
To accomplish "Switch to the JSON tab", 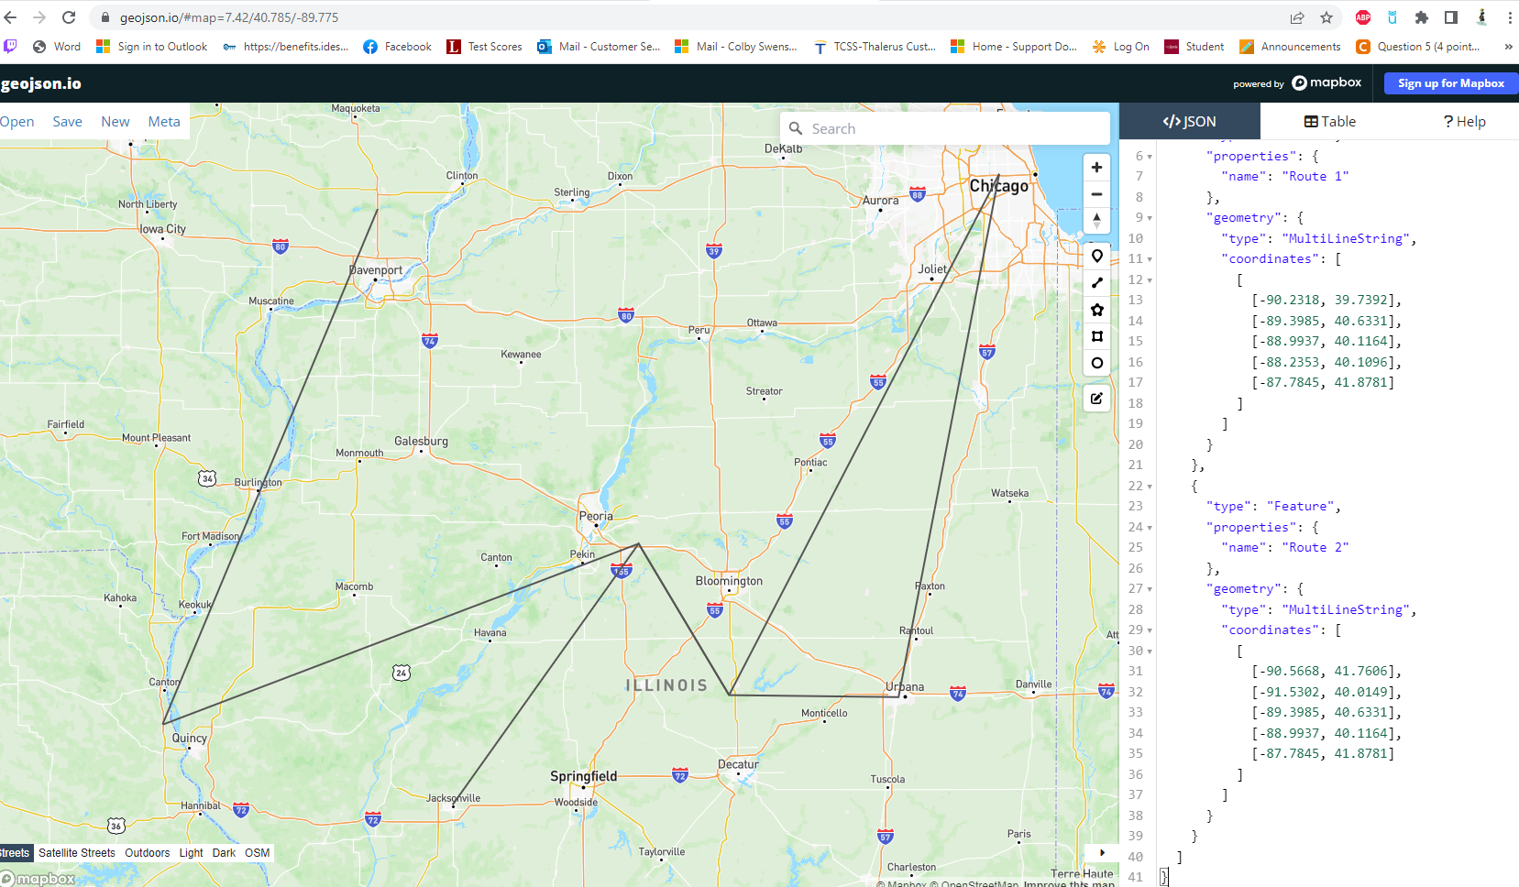I will pos(1190,121).
